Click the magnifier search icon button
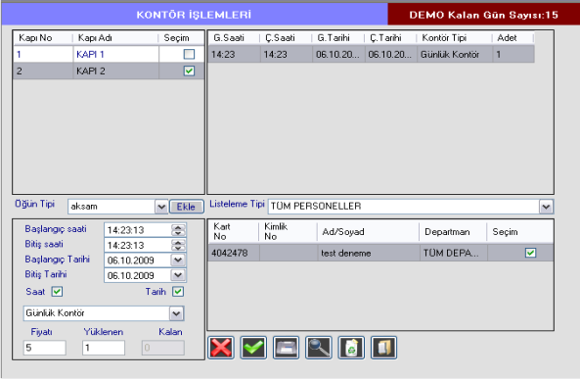Screen dimensions: 580x379 319,348
